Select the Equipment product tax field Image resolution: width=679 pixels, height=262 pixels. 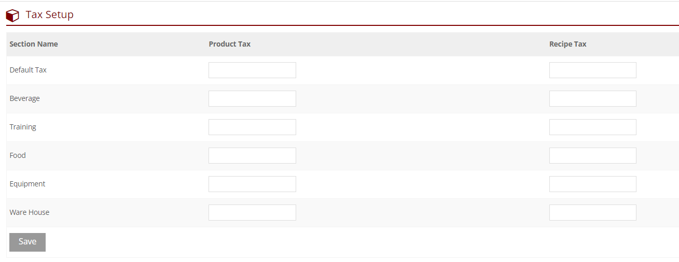[x=252, y=184]
